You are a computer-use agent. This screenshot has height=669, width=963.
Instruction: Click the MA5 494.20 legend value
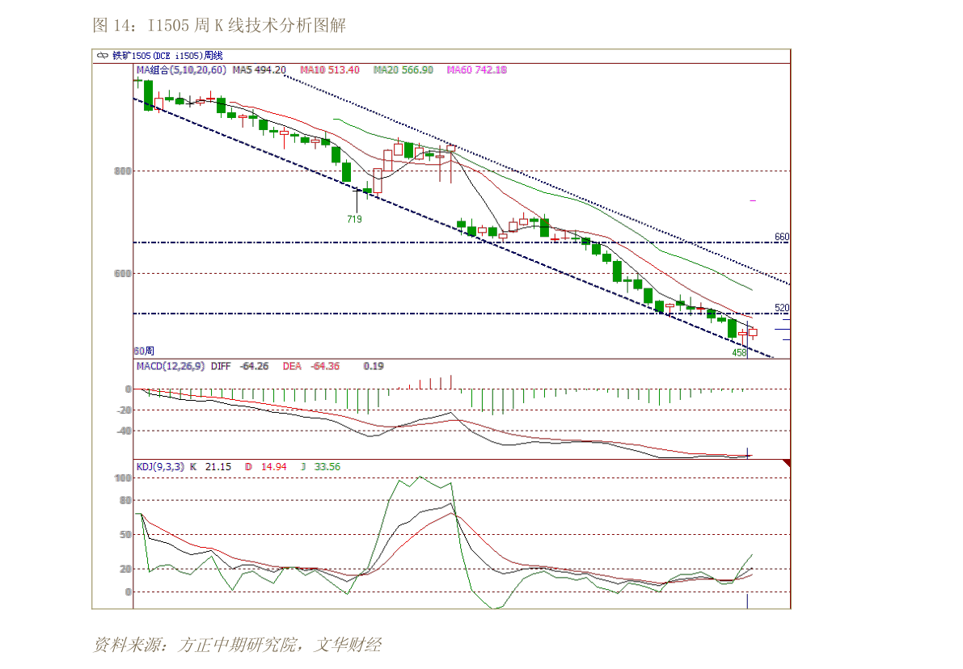click(x=260, y=70)
